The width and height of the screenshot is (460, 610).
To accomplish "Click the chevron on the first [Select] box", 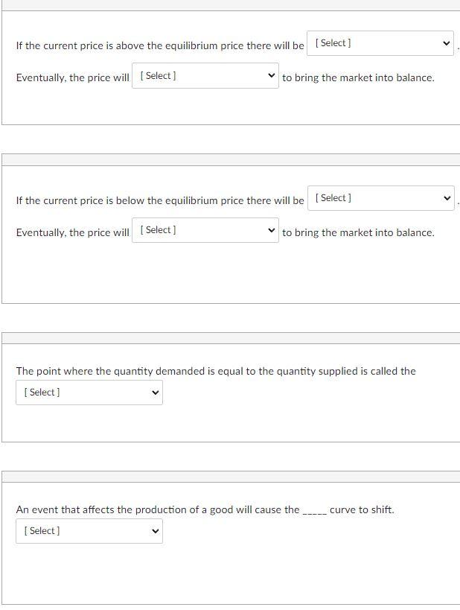I will point(445,42).
